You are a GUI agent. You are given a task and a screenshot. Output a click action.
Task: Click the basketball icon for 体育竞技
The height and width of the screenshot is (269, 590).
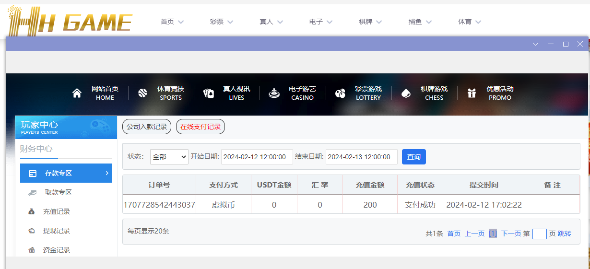pyautogui.click(x=142, y=93)
